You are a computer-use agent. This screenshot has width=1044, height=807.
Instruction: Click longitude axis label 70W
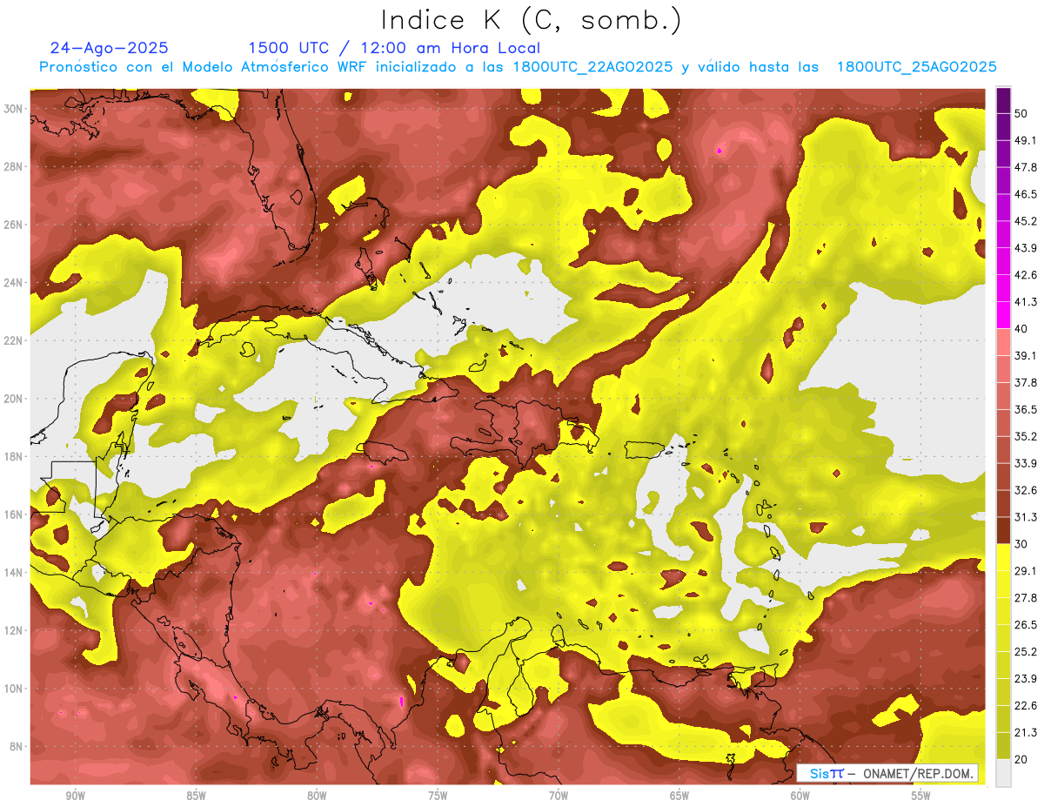pos(559,796)
